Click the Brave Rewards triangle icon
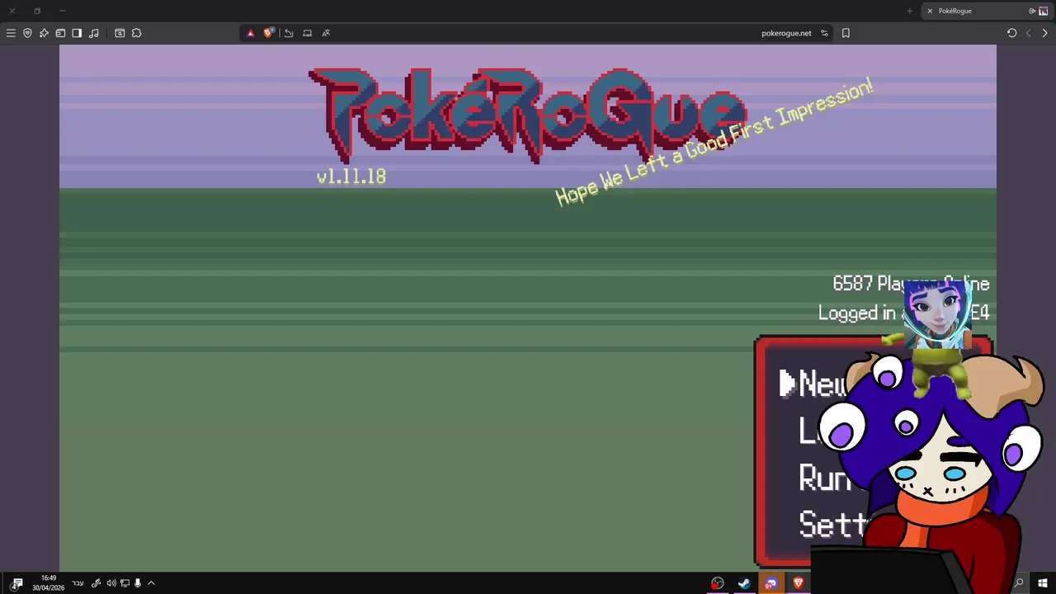This screenshot has width=1056, height=594. point(251,33)
